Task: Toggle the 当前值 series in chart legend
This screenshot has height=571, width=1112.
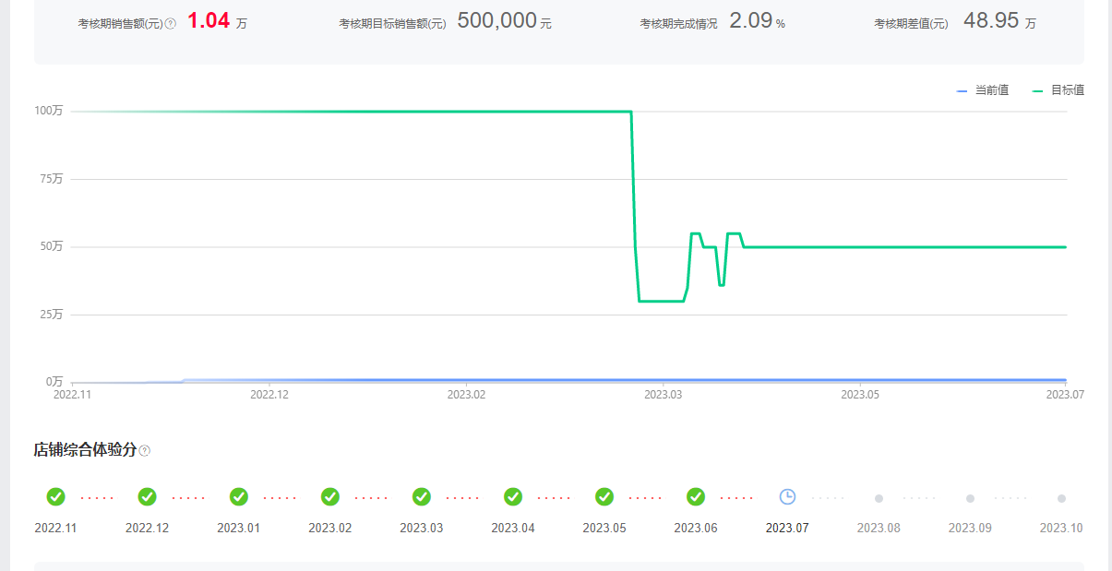Action: [983, 90]
